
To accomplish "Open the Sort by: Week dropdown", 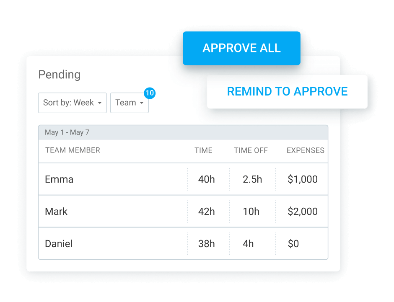I will (72, 103).
